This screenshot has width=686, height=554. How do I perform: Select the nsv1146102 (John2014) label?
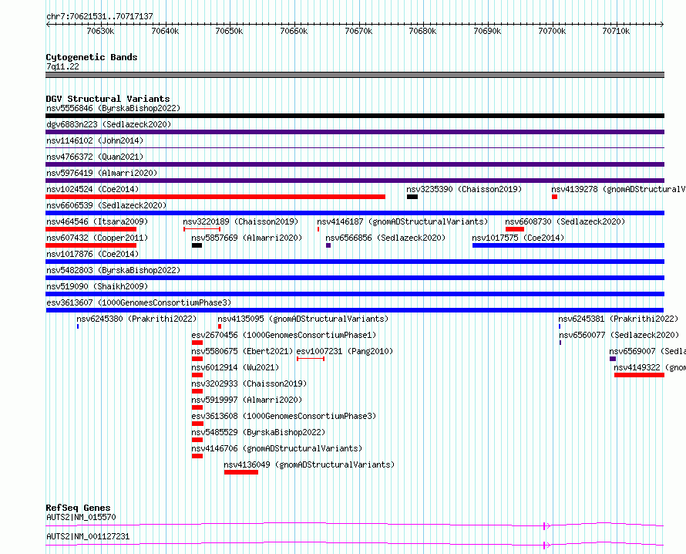coord(95,140)
